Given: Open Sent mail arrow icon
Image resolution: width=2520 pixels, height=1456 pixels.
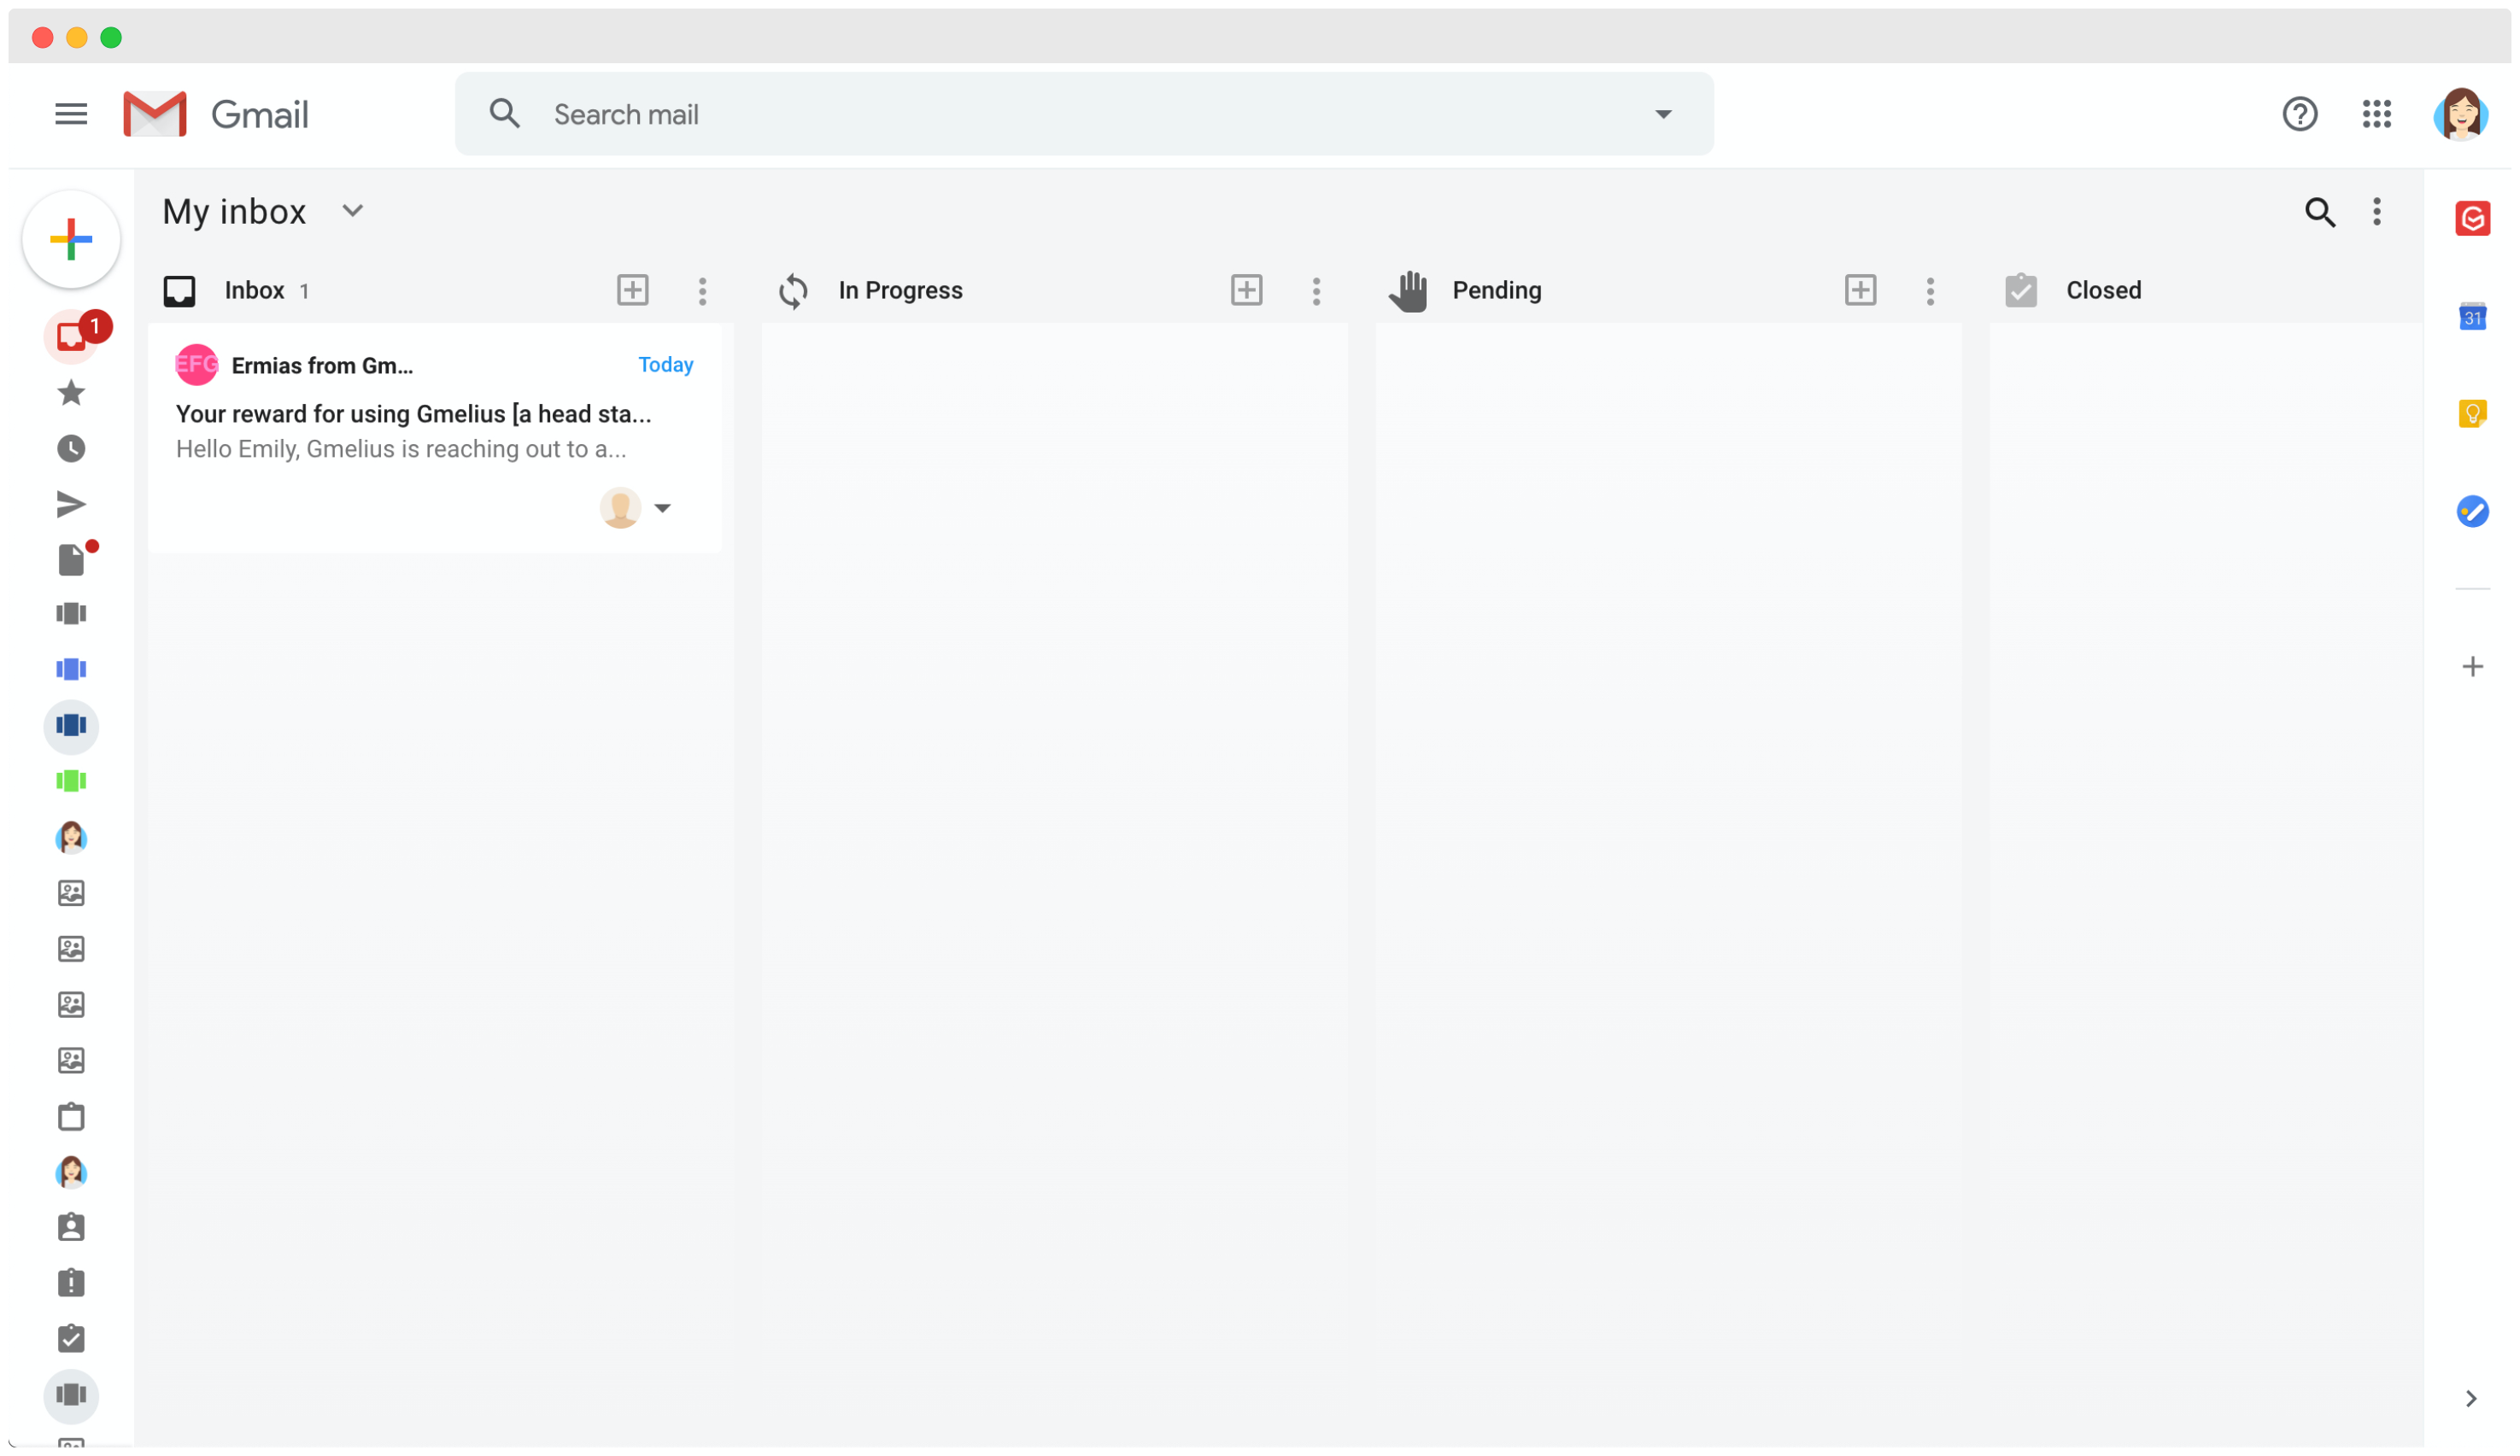Looking at the screenshot, I should click(x=71, y=504).
